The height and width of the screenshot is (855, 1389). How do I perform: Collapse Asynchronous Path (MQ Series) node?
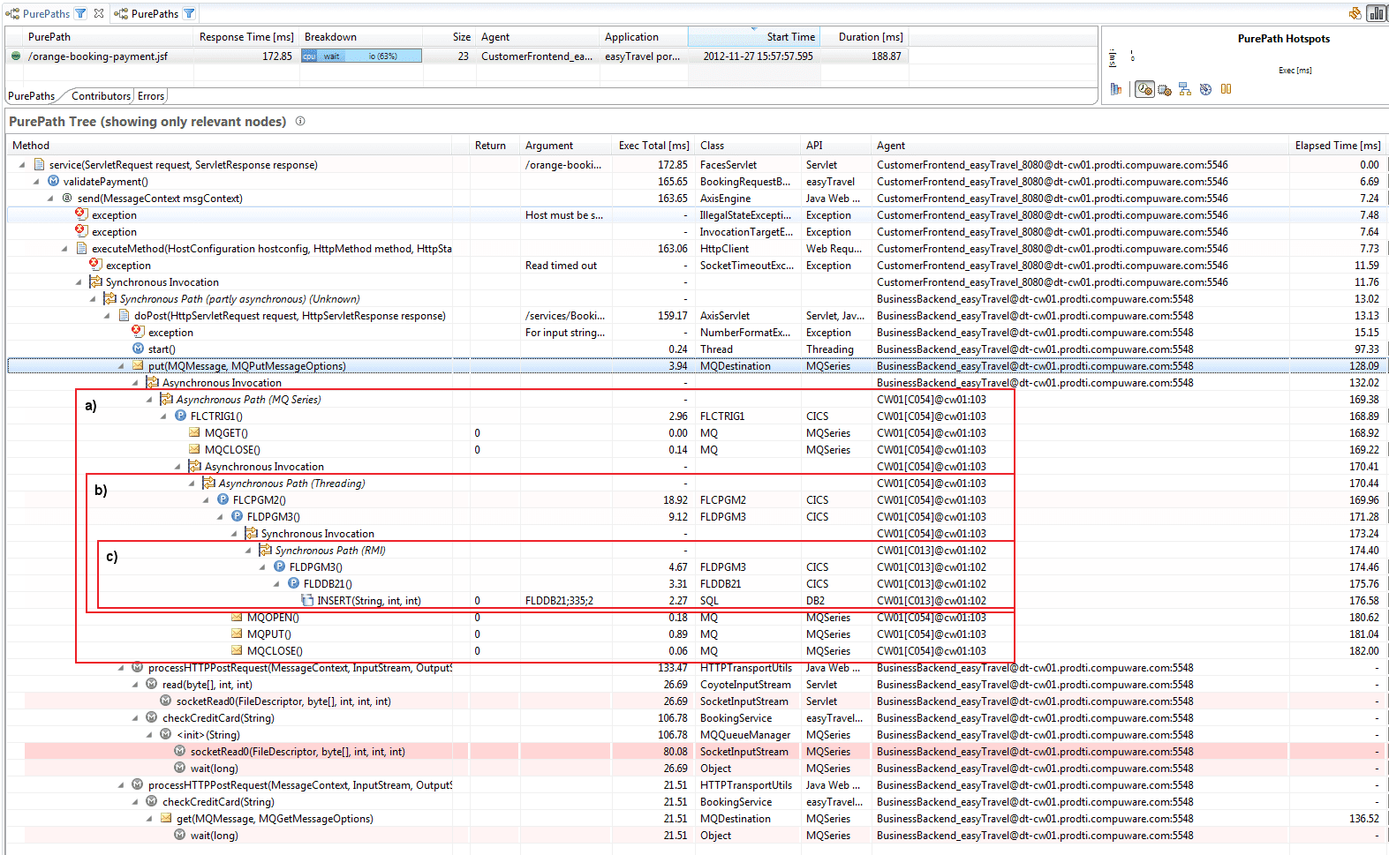(x=149, y=399)
